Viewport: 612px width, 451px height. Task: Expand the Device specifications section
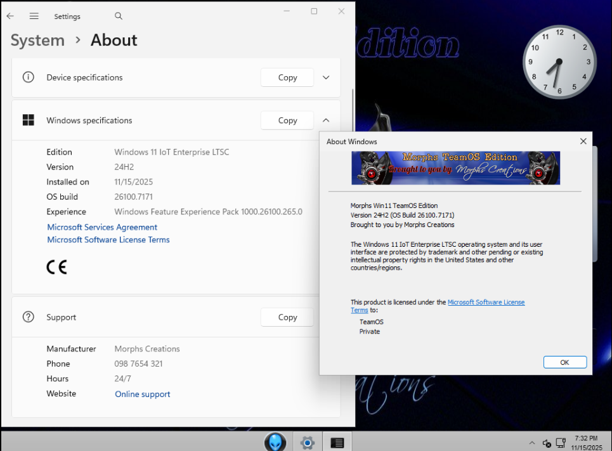[x=326, y=77]
